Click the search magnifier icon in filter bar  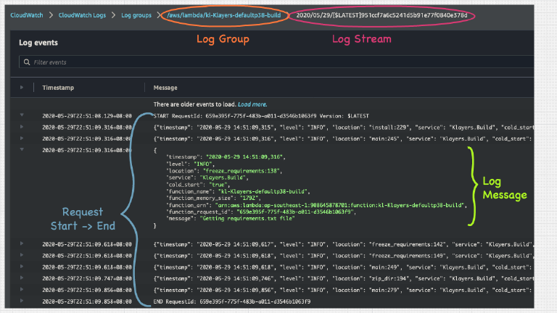[25, 63]
